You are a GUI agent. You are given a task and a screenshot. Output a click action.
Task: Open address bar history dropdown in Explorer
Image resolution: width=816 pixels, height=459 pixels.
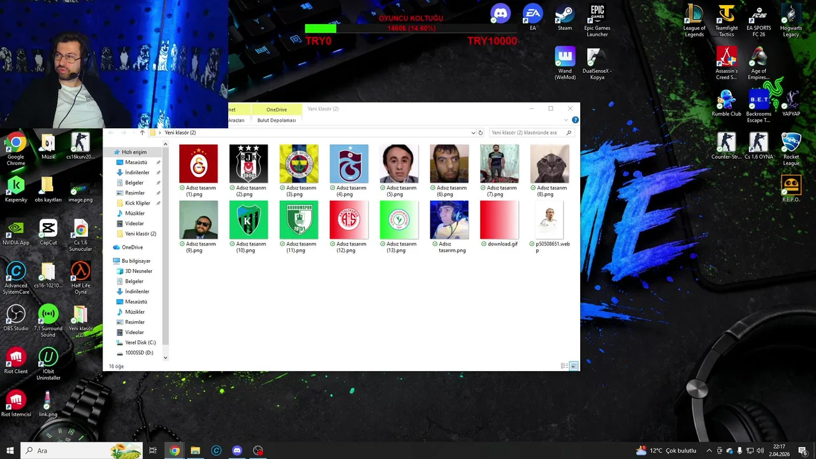pos(473,133)
